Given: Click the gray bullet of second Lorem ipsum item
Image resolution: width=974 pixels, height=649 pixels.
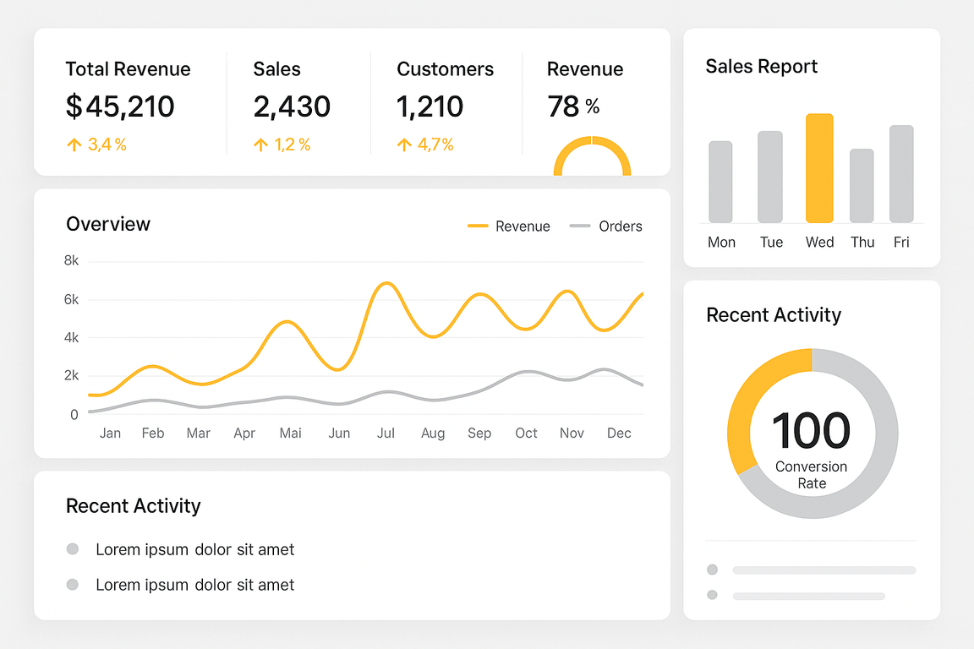Looking at the screenshot, I should (73, 584).
